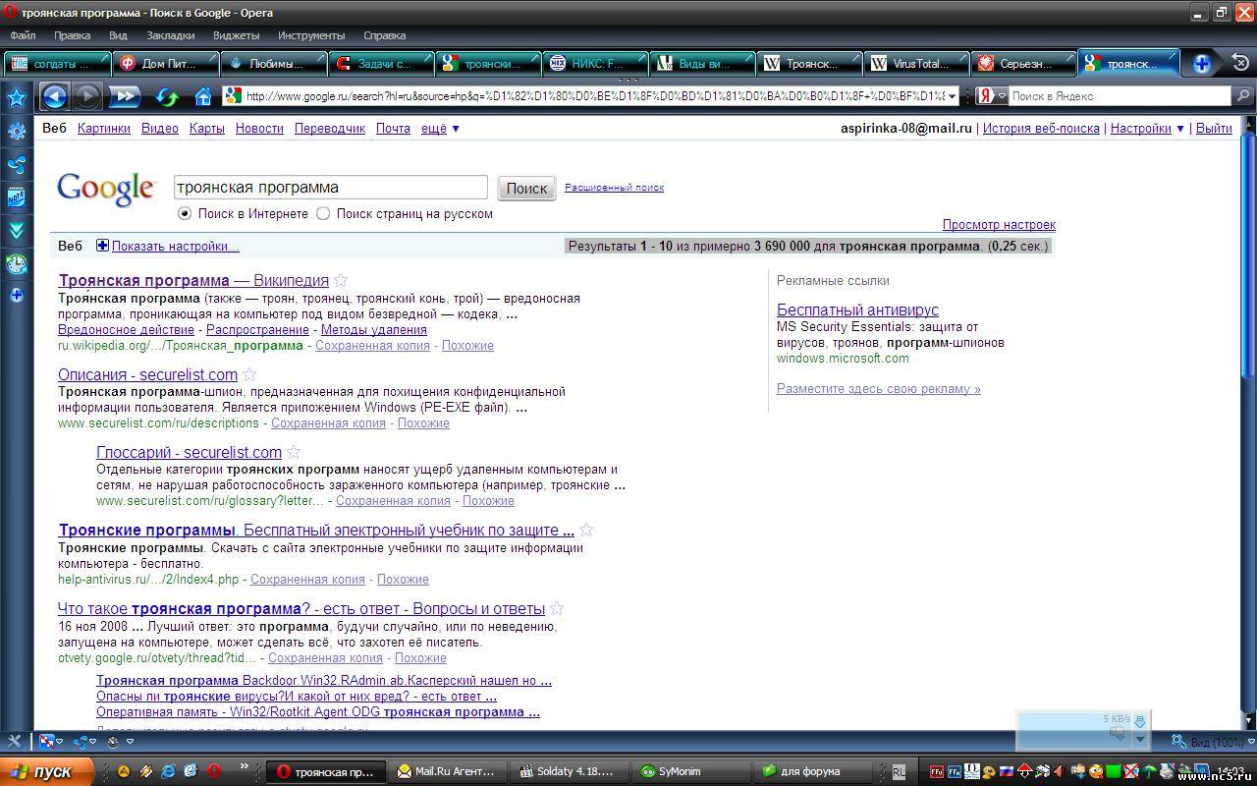Open the bookmarks star panel in the sidebar
Viewport: 1257px width, 786px height.
(x=17, y=97)
